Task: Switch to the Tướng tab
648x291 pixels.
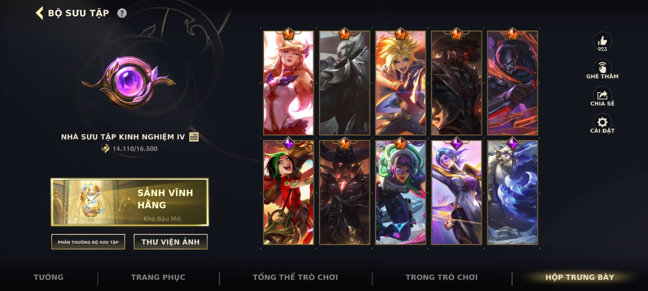Action: (49, 277)
